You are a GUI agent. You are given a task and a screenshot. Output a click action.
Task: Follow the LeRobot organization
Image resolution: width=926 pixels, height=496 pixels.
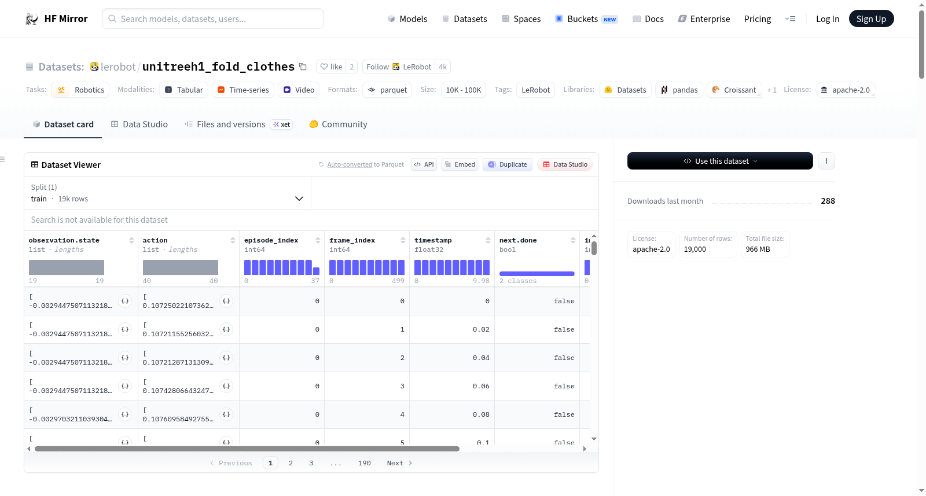tap(399, 67)
